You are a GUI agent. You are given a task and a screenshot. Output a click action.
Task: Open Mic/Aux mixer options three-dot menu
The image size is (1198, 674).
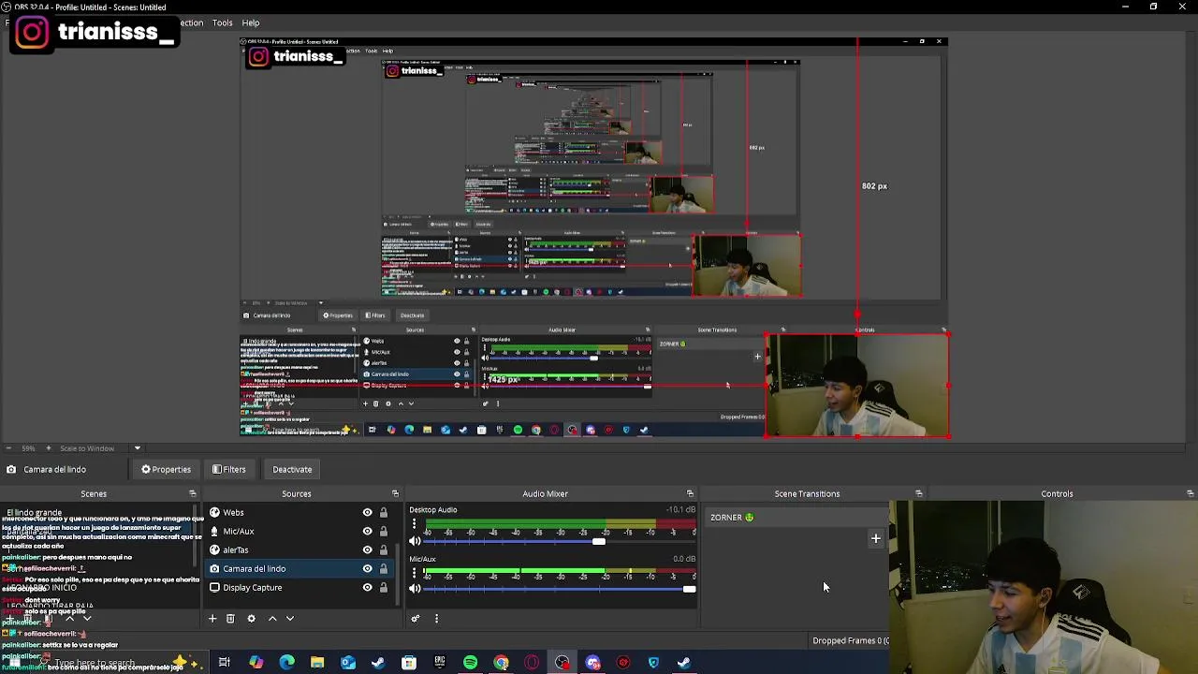[414, 573]
